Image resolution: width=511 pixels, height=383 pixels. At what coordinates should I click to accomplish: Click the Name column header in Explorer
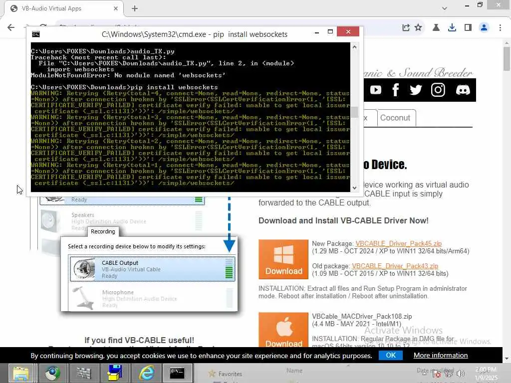[x=294, y=371]
